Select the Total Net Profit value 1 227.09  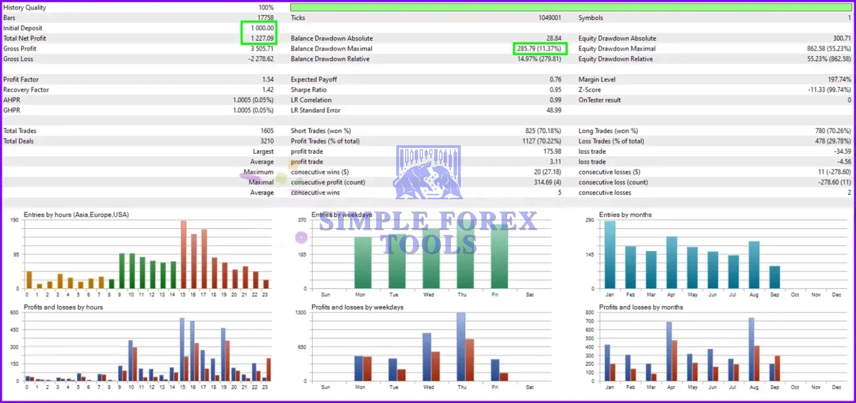pyautogui.click(x=261, y=38)
